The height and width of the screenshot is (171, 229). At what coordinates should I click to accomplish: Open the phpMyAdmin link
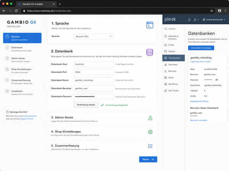coord(199,101)
